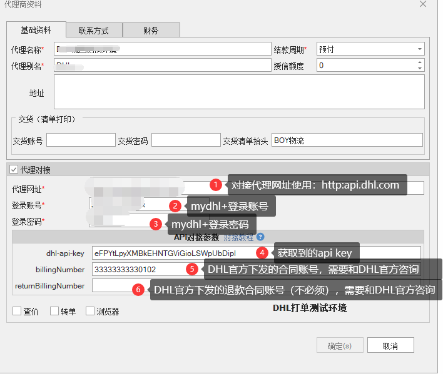The width and height of the screenshot is (443, 374).
Task: Decrease 授信额度 with the down arrow
Action: tap(420, 68)
